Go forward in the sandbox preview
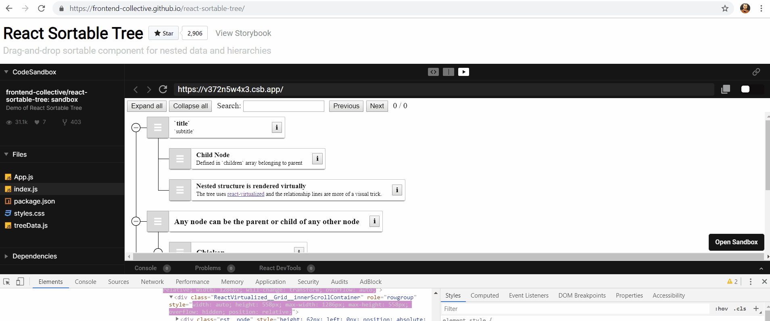The height and width of the screenshot is (321, 770). click(x=149, y=89)
